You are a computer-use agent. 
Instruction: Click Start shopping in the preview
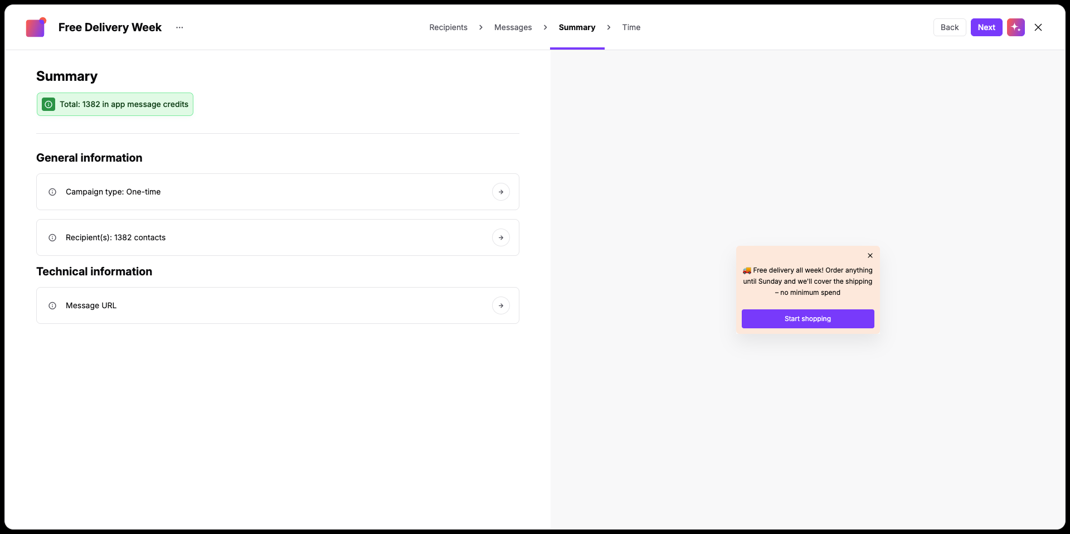pyautogui.click(x=808, y=319)
